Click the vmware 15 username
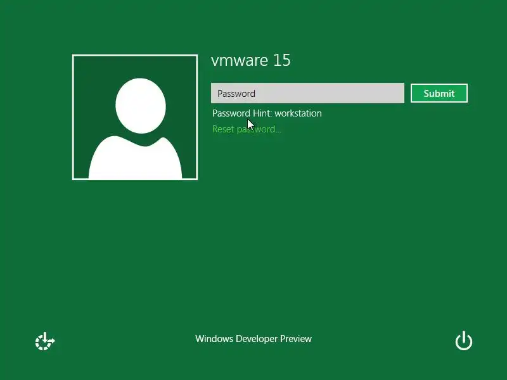This screenshot has width=507, height=380. pyautogui.click(x=251, y=60)
